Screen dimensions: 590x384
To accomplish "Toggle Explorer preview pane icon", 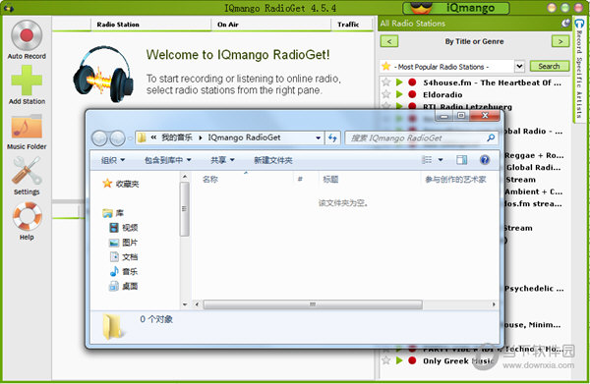I will (x=462, y=160).
